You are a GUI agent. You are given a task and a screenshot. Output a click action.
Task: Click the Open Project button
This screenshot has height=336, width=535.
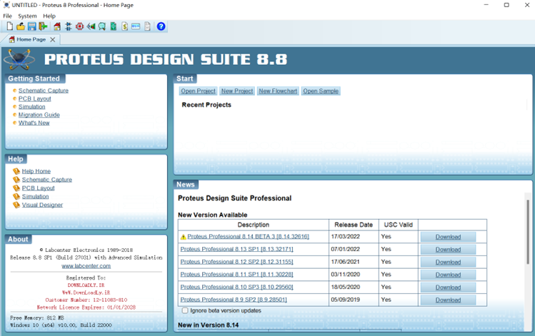coord(198,91)
